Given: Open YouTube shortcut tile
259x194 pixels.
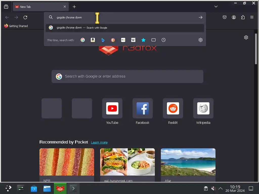Looking at the screenshot, I should [112, 108].
